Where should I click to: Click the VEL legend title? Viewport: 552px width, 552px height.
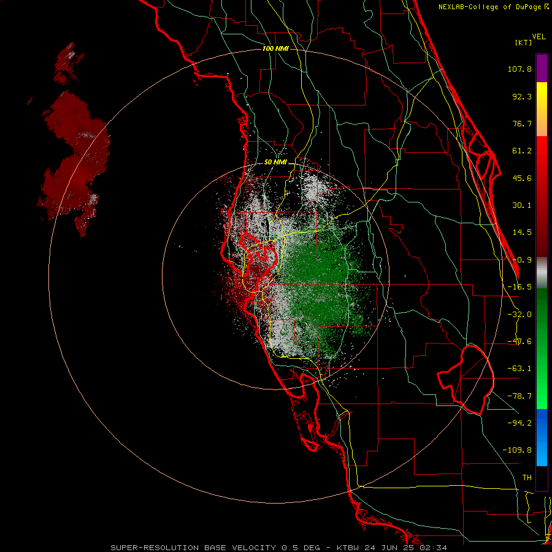click(x=539, y=36)
